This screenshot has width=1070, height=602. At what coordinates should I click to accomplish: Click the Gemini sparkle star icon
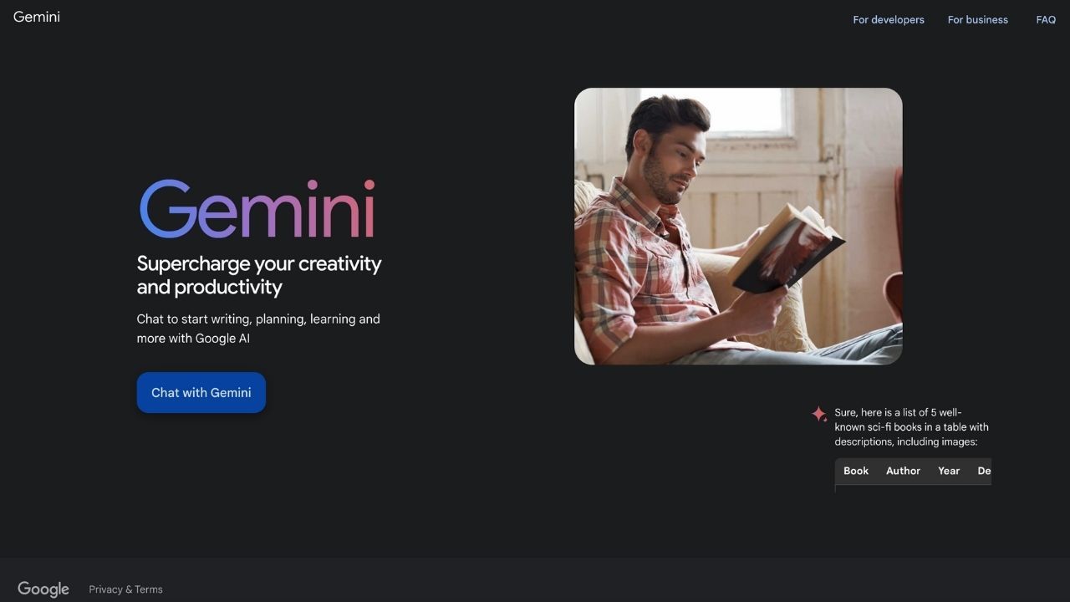coord(819,414)
